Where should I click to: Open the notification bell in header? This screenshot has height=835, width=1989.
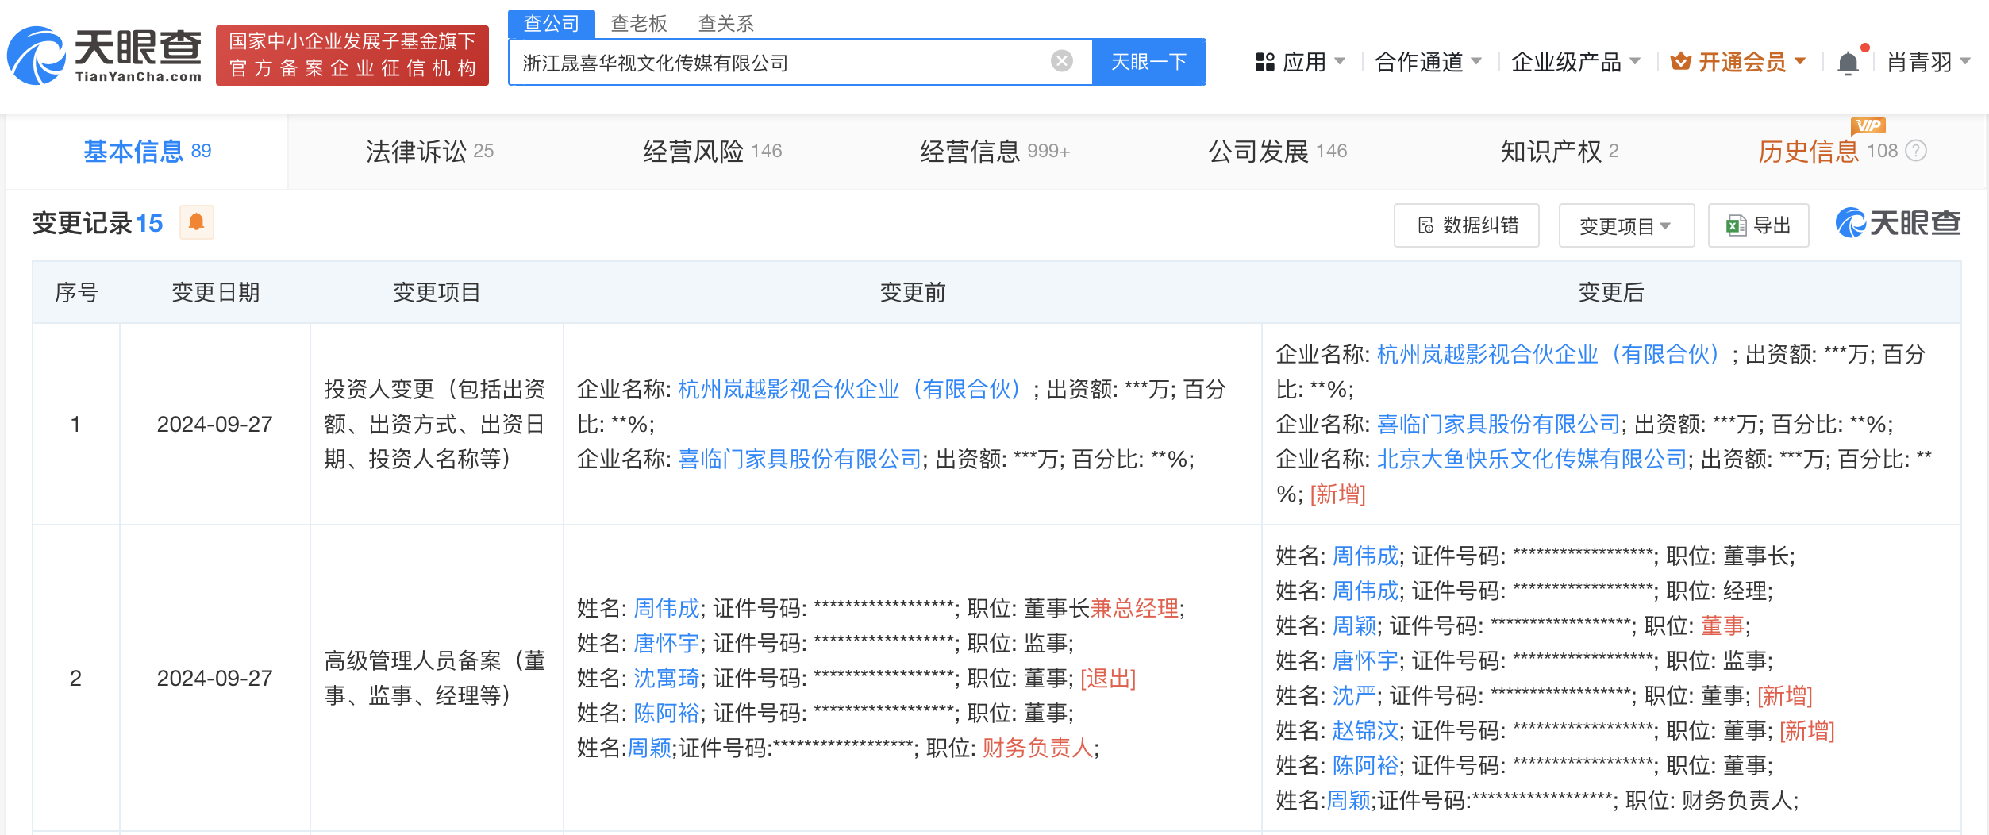1848,62
